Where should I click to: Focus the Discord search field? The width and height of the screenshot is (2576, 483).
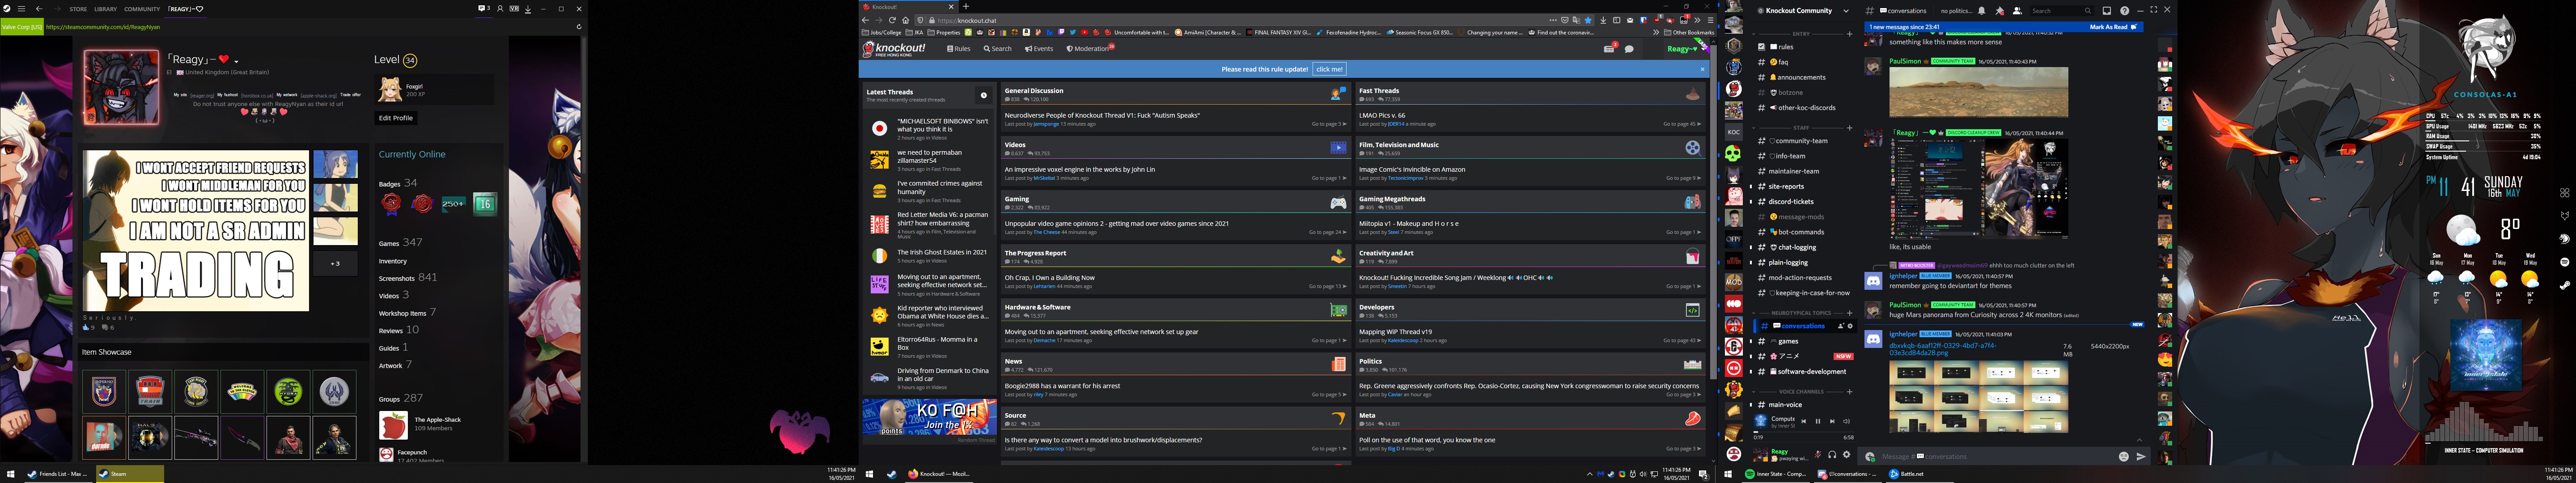[2062, 11]
